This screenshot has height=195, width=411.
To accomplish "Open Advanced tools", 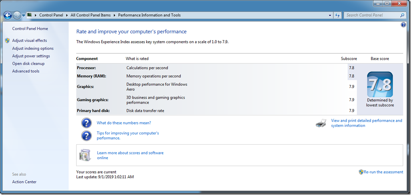I will point(26,71).
